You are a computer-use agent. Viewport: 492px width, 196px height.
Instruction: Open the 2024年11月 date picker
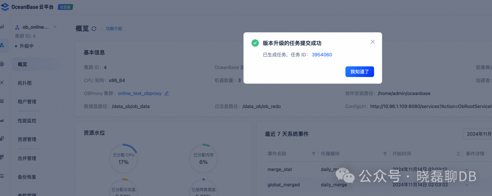pyautogui.click(x=477, y=134)
